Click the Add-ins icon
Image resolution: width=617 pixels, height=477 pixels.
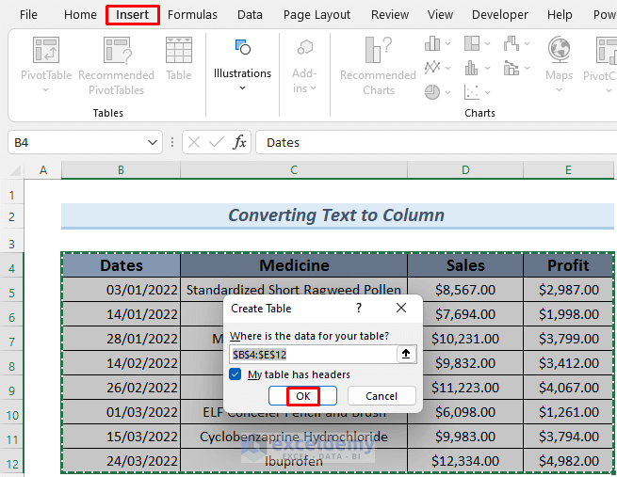[x=304, y=48]
